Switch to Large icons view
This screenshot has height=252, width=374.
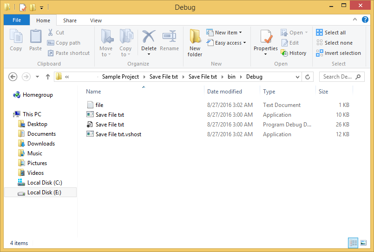[363, 243]
